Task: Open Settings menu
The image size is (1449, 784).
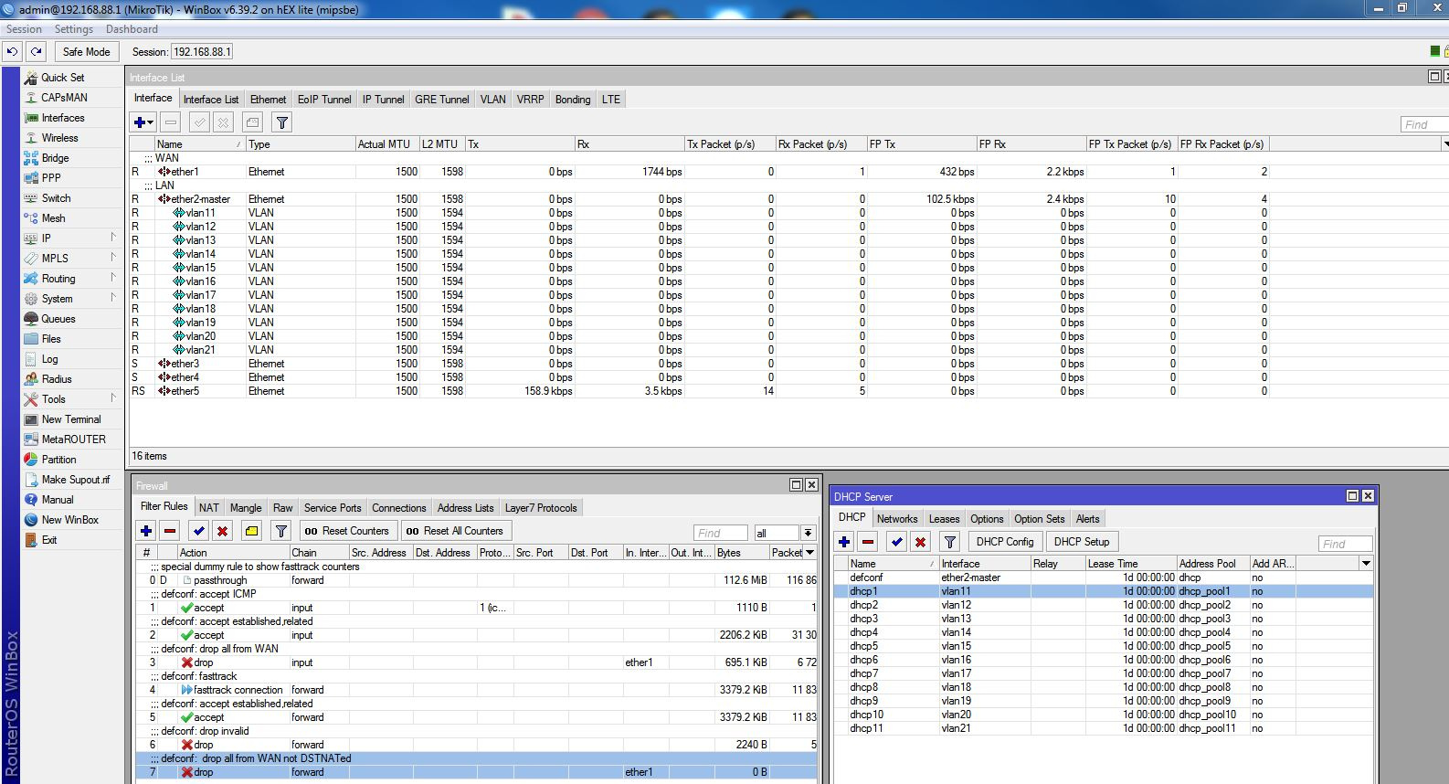Action: point(73,29)
